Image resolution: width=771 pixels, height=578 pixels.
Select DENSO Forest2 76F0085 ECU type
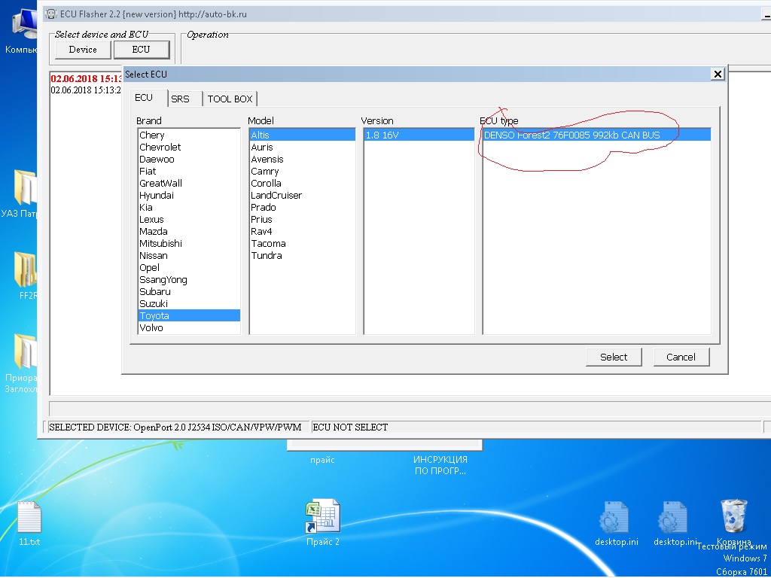pos(572,135)
